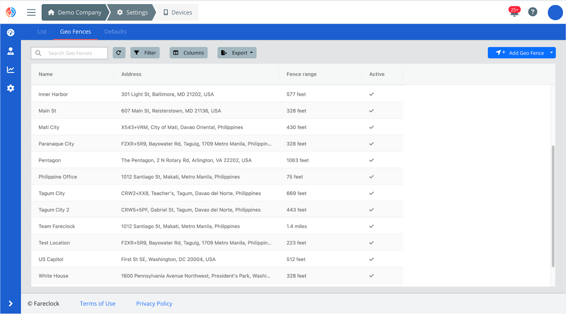This screenshot has height=315, width=566.
Task: Open the reports chart sidebar icon
Action: click(11, 70)
